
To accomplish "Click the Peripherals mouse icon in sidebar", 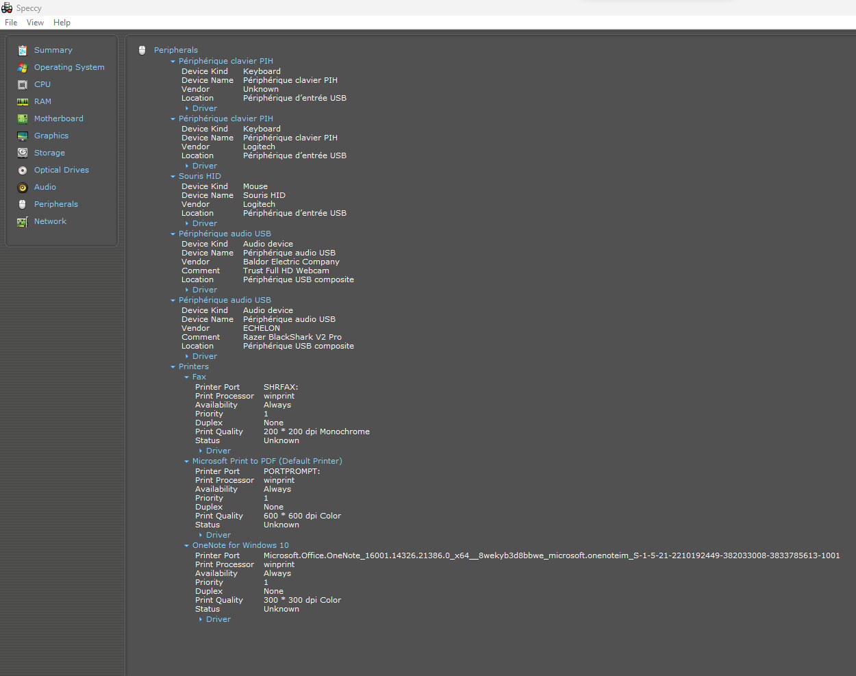I will pos(23,204).
